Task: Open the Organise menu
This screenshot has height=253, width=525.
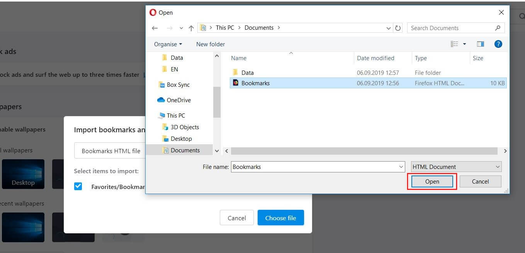Action: click(x=167, y=44)
